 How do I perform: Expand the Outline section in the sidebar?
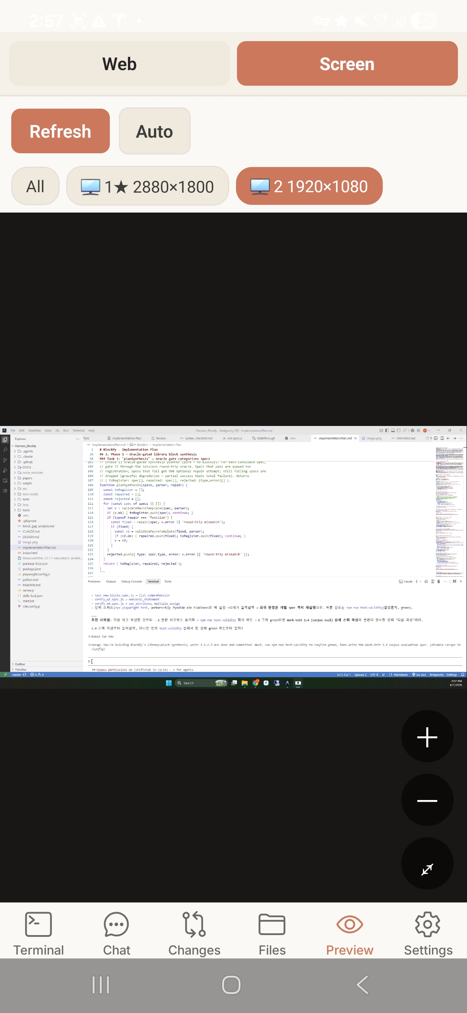46,664
